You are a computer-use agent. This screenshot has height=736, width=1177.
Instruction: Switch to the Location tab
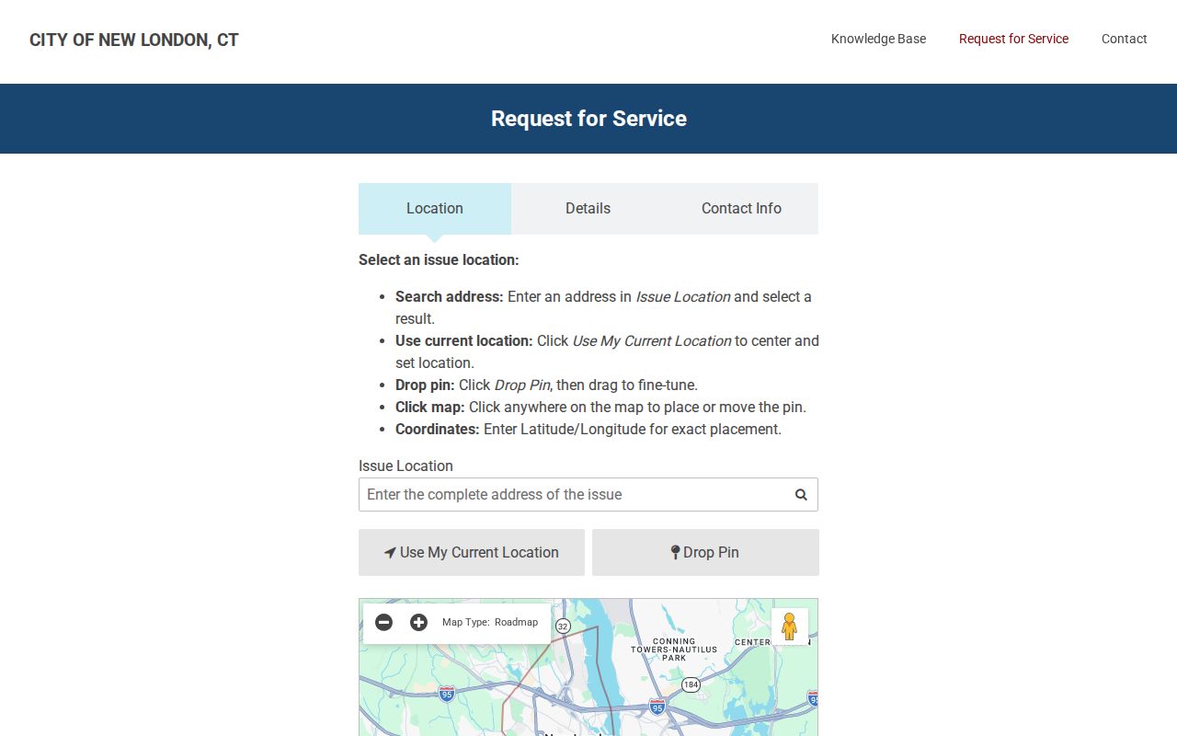tap(435, 209)
